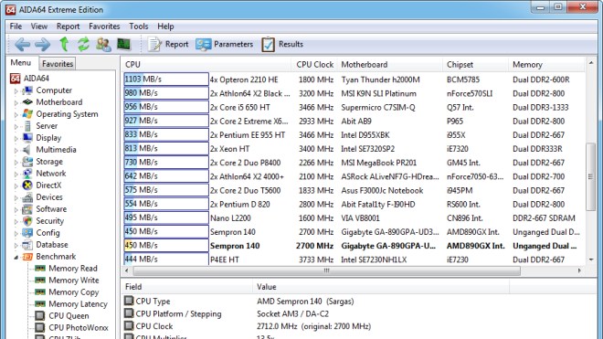This screenshot has width=603, height=339.
Task: Expand the Operating System tree node
Action: tap(16, 115)
